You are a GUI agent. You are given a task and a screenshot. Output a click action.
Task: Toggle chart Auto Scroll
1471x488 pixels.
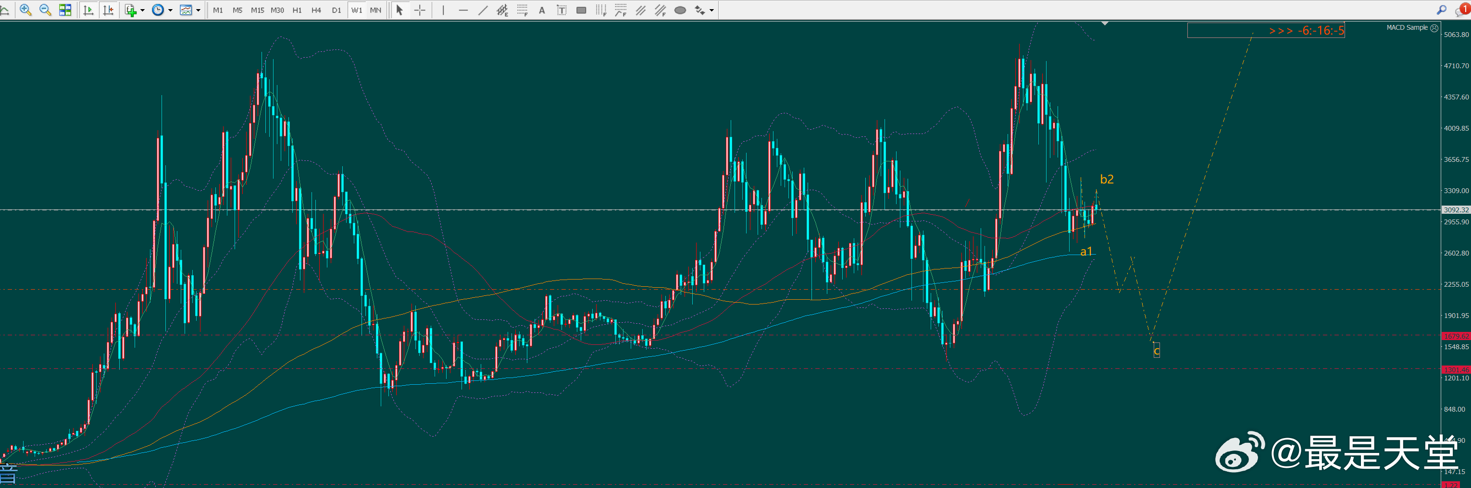[88, 10]
